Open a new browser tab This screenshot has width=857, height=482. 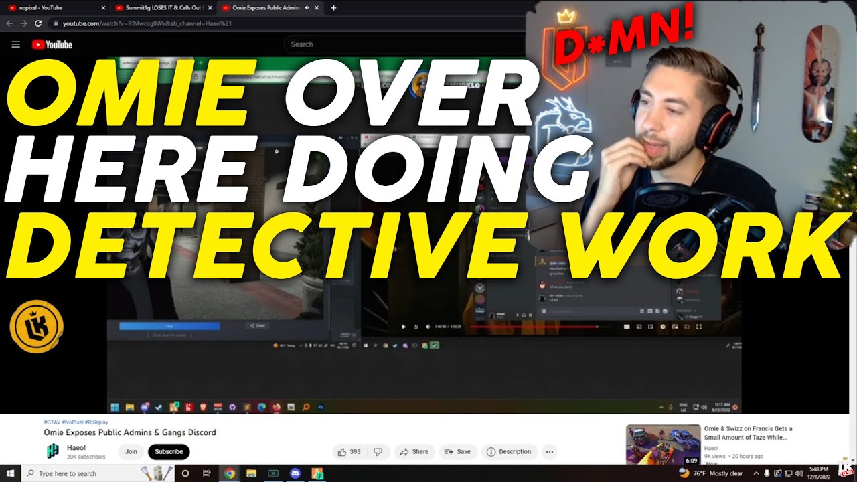coord(334,8)
